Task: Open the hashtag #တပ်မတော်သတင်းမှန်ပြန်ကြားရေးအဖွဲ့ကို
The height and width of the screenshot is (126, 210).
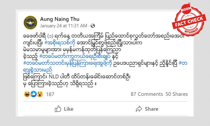Action: 68,63
